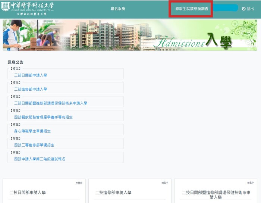Select the 二技日間部申請入學 card title
Screen dimensions: 261x203
pyautogui.click(x=28, y=193)
